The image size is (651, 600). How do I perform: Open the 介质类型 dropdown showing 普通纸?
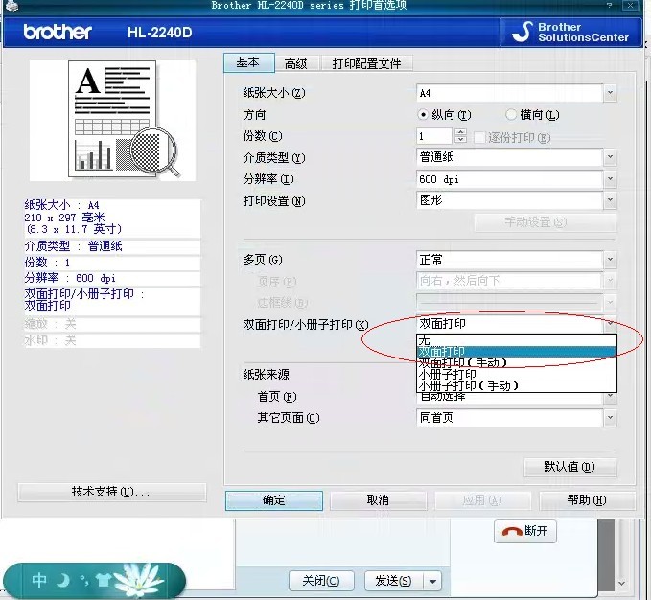coord(516,157)
